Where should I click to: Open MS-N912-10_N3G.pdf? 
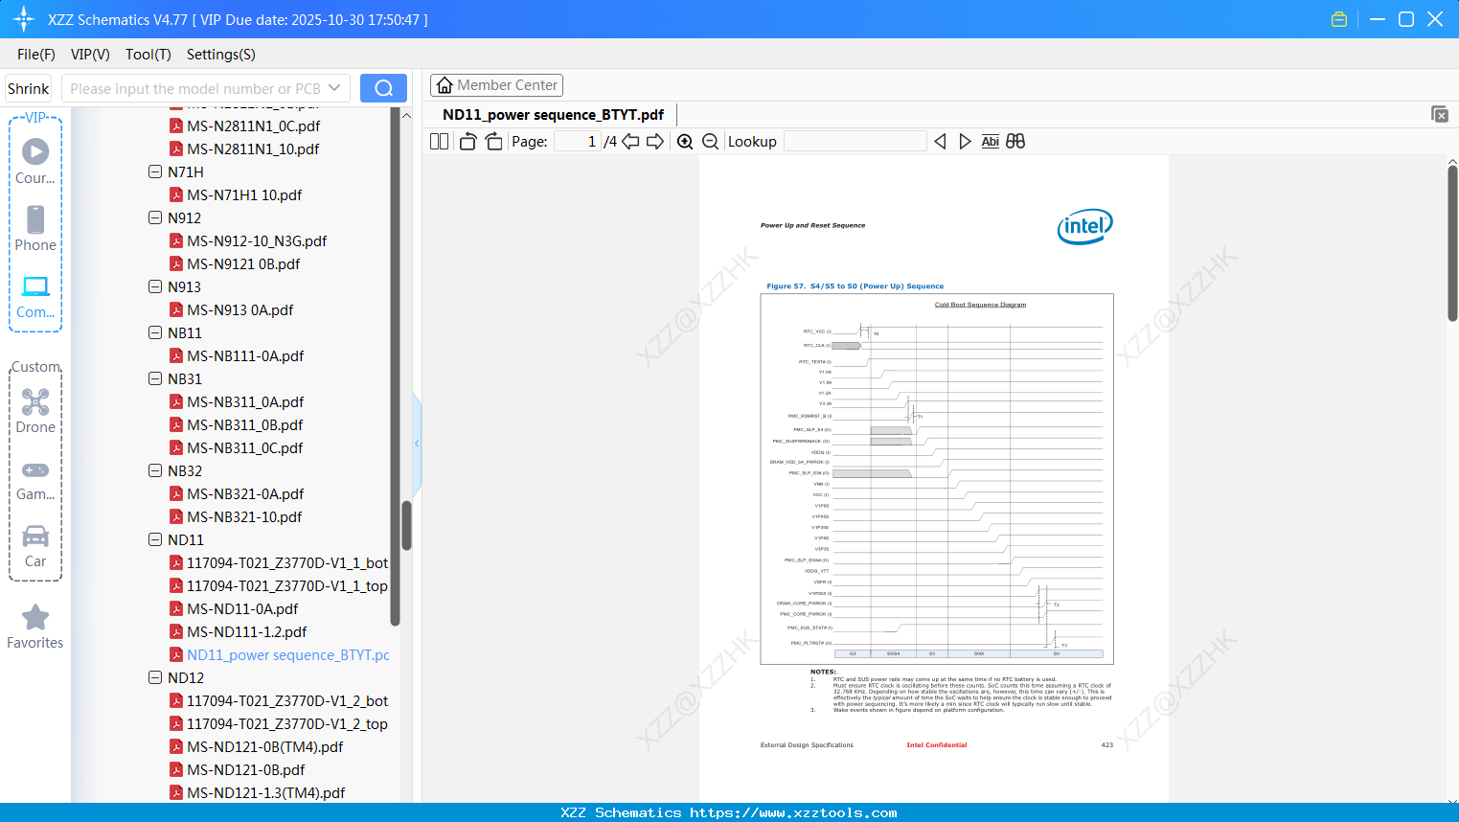coord(257,240)
